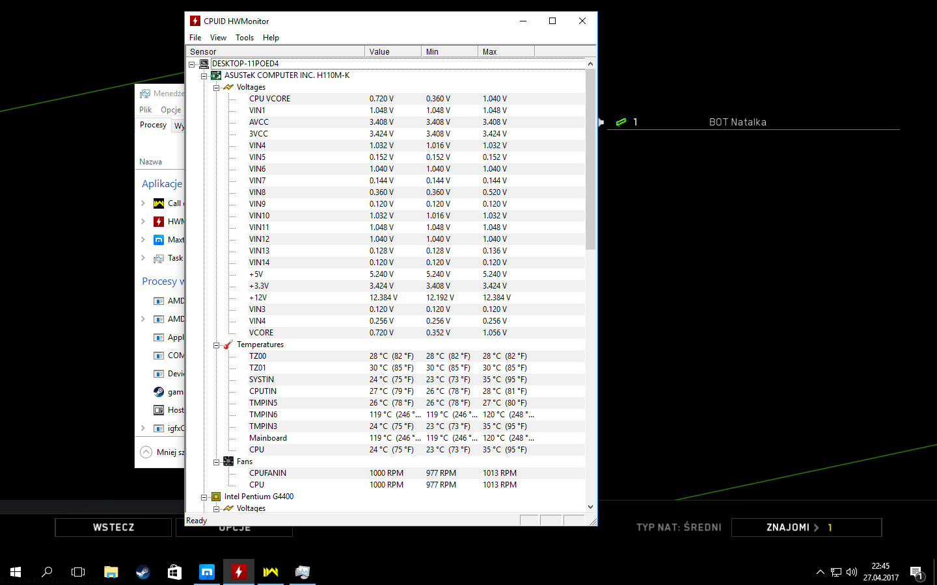Click the Fans icon in sensor tree
The image size is (937, 585).
pos(228,461)
